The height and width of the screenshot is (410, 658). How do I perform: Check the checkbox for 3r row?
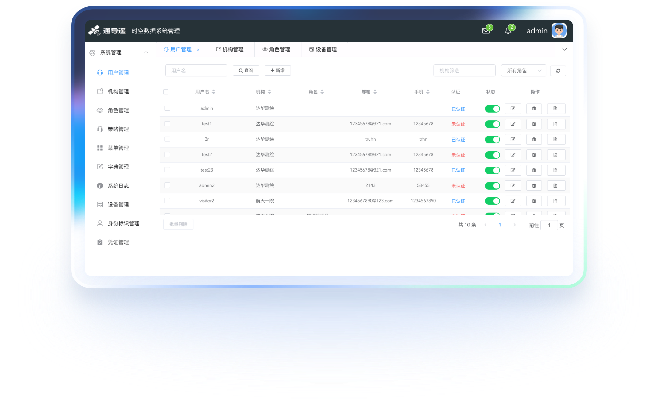[x=167, y=139]
